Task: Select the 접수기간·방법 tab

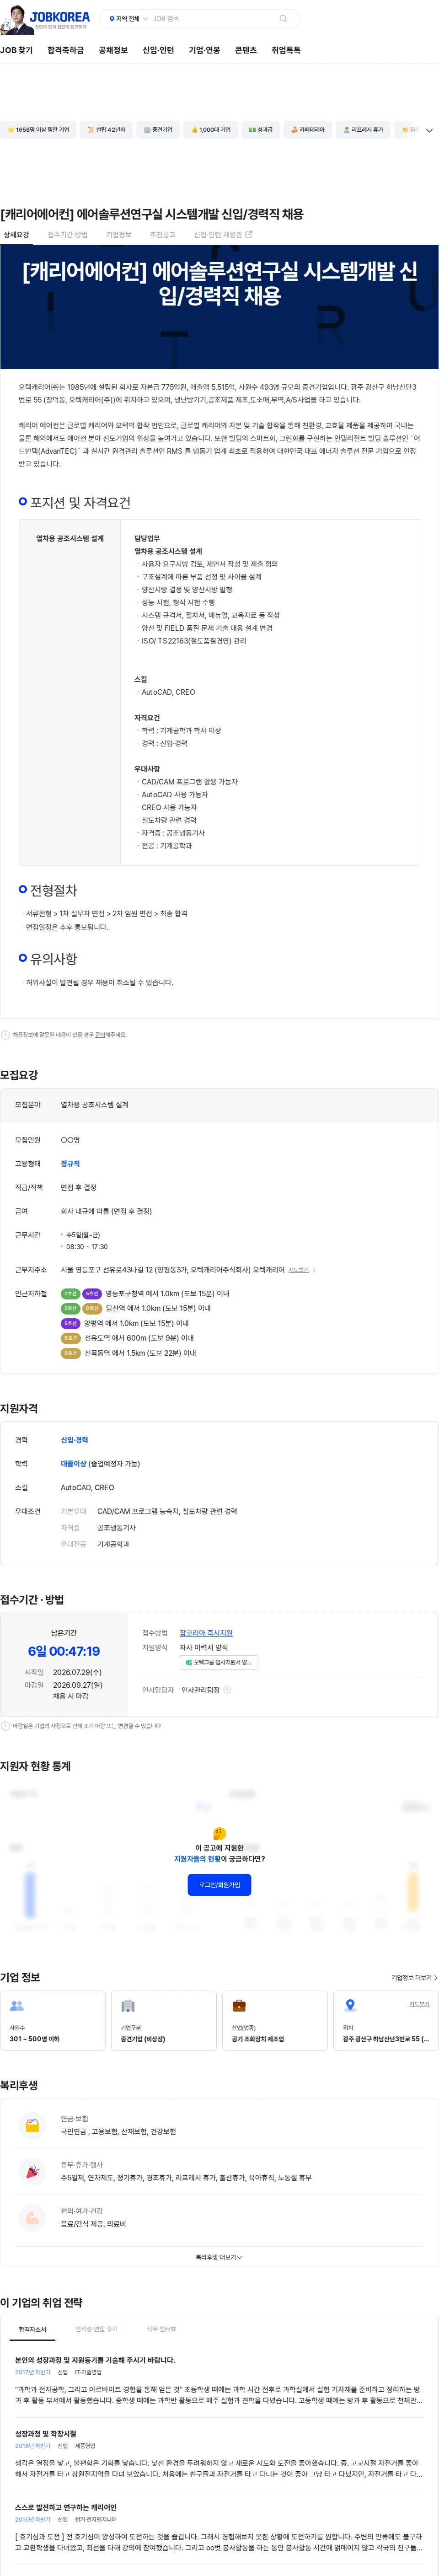Action: pos(68,235)
